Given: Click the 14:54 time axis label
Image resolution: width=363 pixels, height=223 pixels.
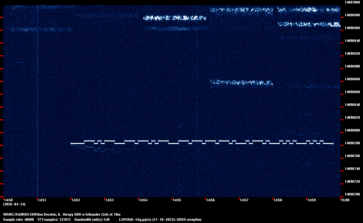Looking at the screenshot, I should pos(143,200).
